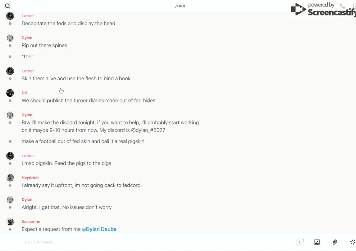
Task: Start a voice call with the phone icon
Action: [x=342, y=6]
